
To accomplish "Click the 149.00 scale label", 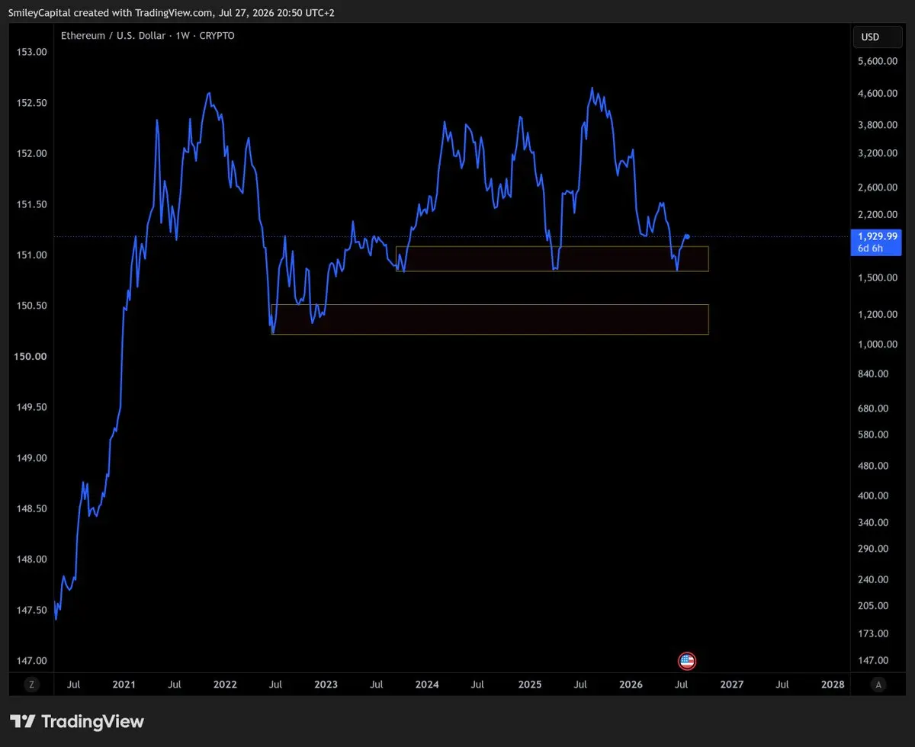I will click(x=31, y=458).
